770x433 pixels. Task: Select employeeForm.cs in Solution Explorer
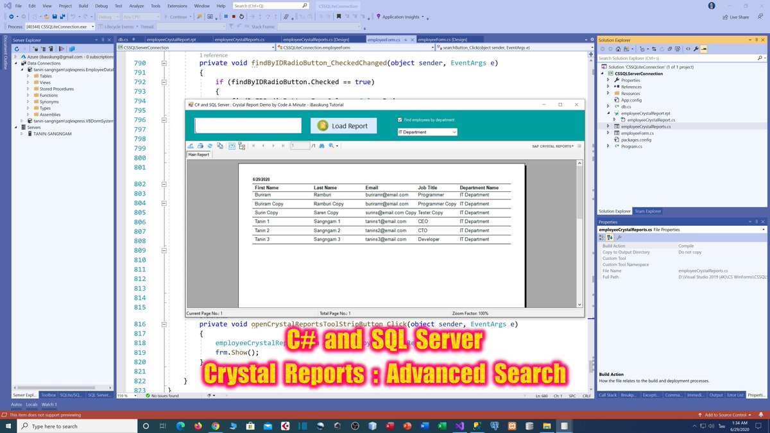637,133
